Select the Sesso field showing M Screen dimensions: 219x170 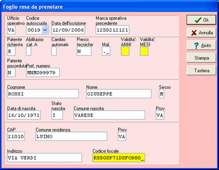tap(162, 94)
